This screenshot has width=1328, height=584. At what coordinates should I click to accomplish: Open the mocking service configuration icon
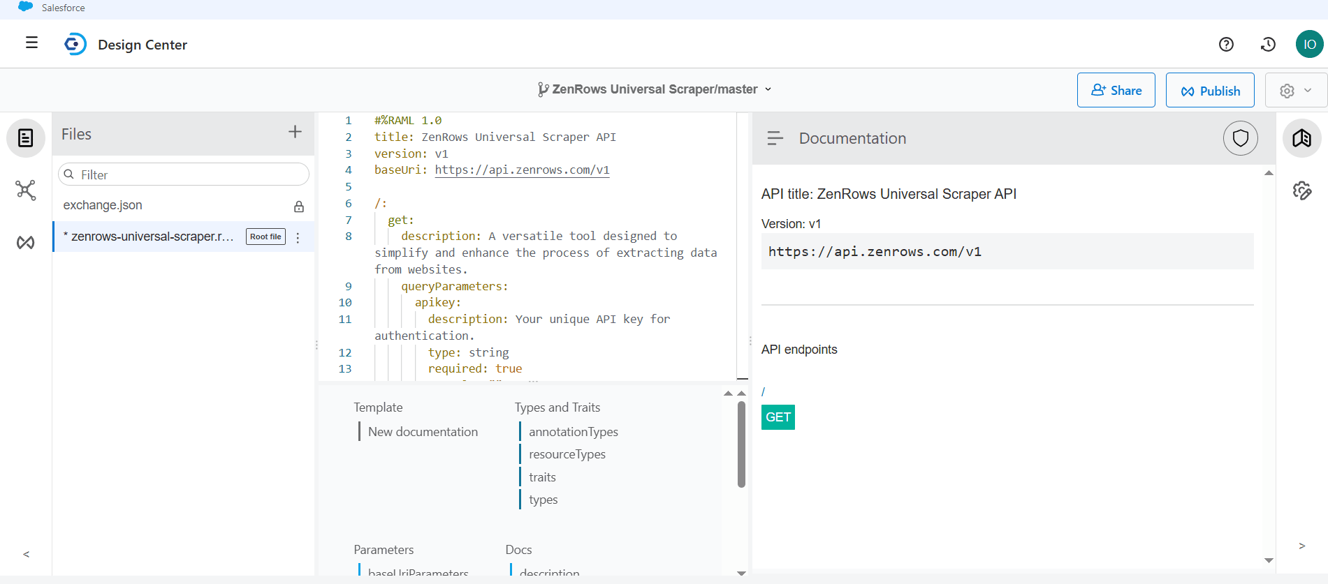click(1302, 190)
